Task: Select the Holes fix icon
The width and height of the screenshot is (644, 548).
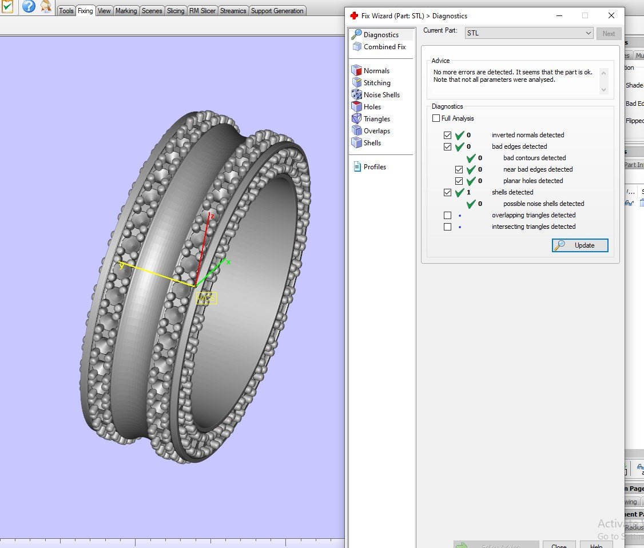Action: click(x=357, y=107)
